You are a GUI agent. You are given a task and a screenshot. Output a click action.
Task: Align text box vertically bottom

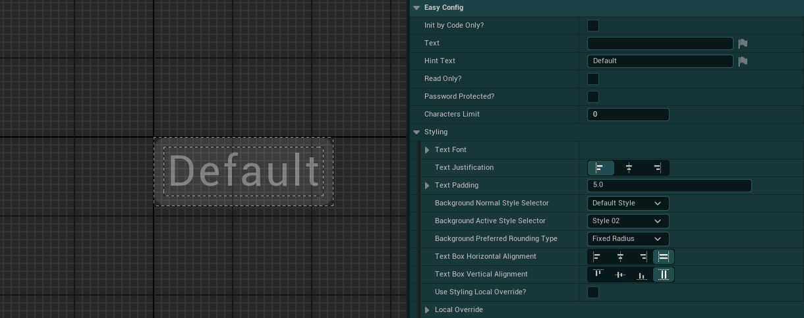pyautogui.click(x=642, y=275)
